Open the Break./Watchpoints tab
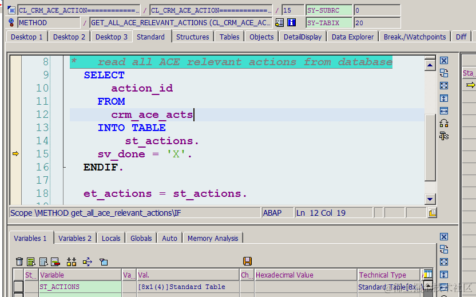Image resolution: width=476 pixels, height=297 pixels. coord(415,37)
